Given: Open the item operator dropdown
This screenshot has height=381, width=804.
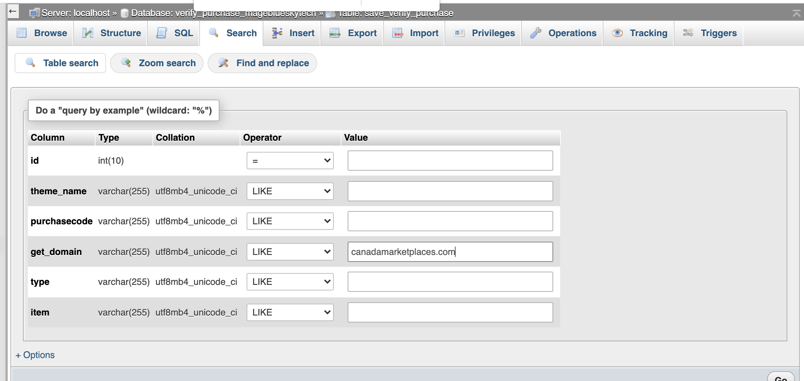Looking at the screenshot, I should point(290,312).
